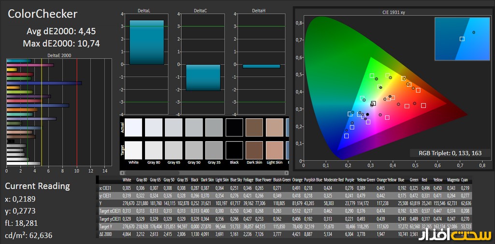Click the '143,115' Y cell for Gray 50

tap(169, 203)
